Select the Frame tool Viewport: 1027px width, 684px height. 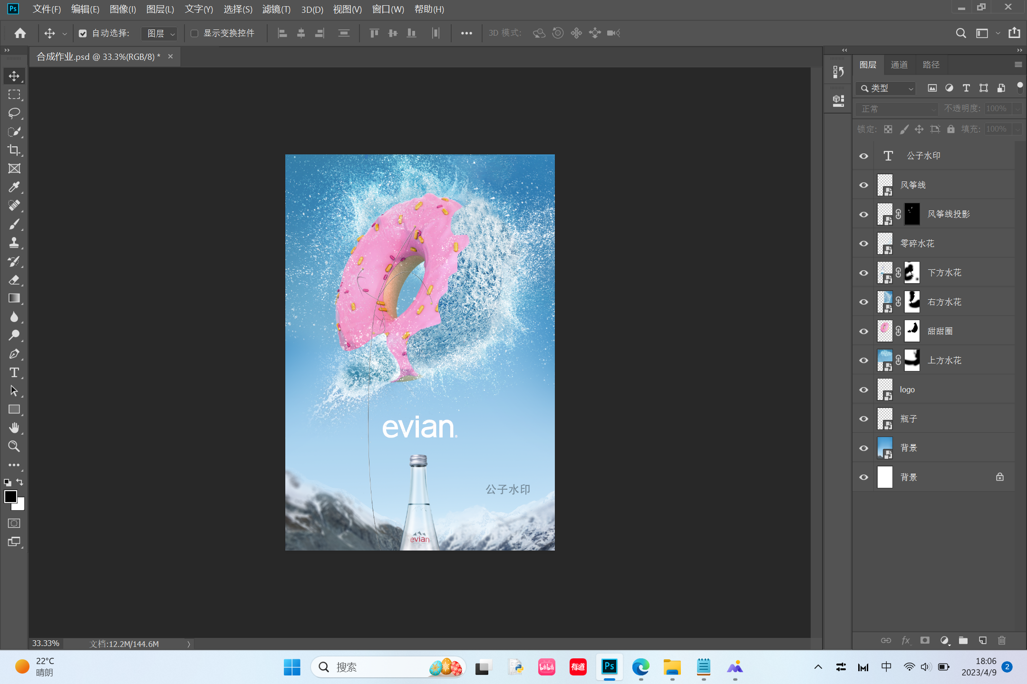click(x=14, y=169)
